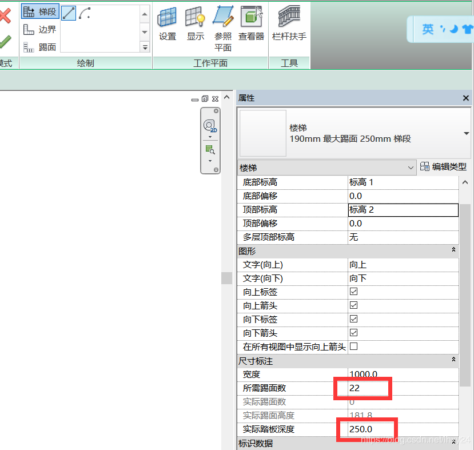
Task: Finish edit mode with green checkmark
Action: point(5,41)
